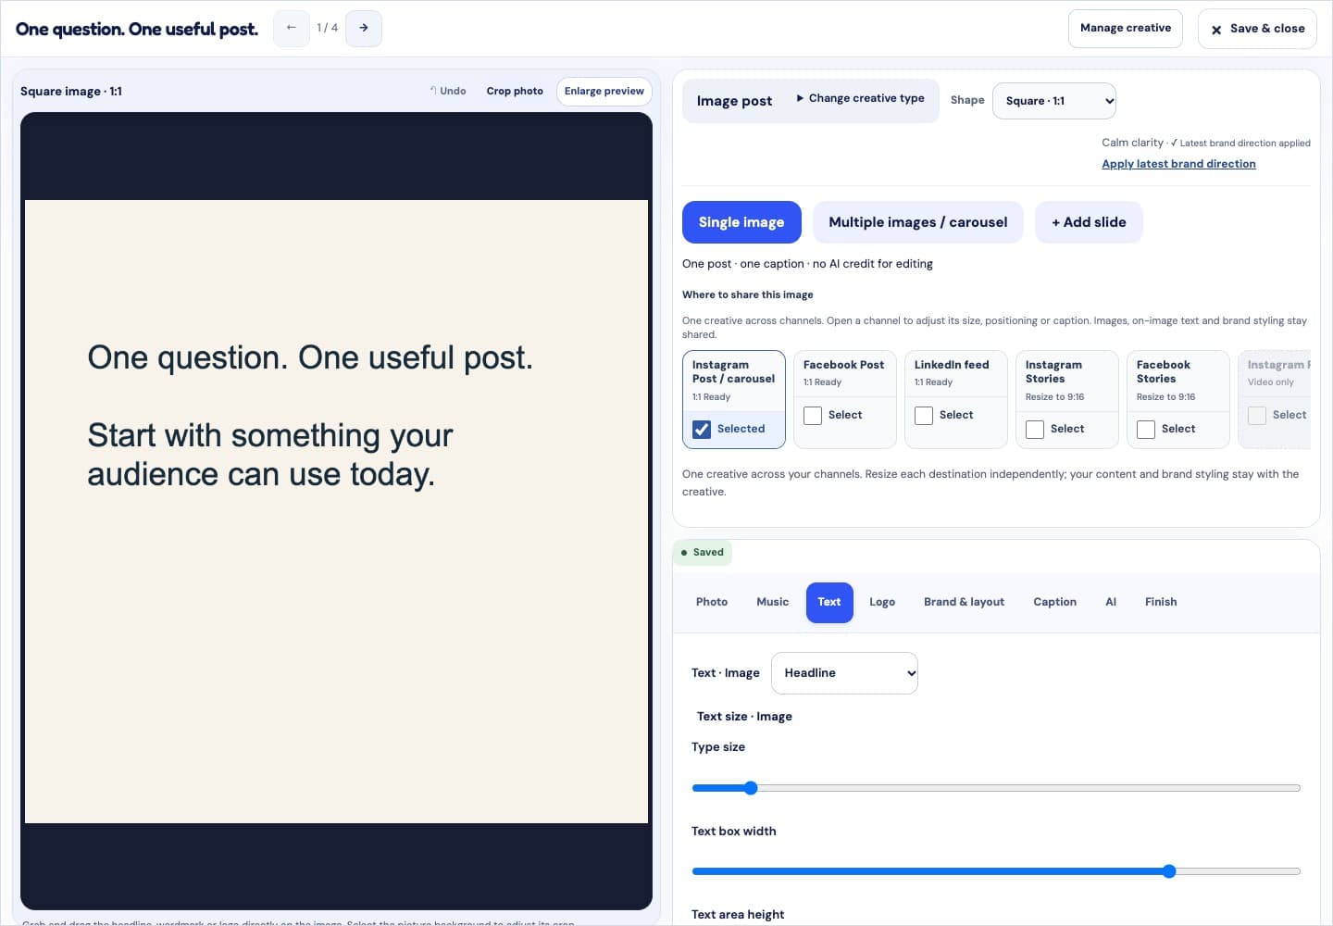Select the LinkedIn feed checkbox
1333x926 pixels.
924,416
